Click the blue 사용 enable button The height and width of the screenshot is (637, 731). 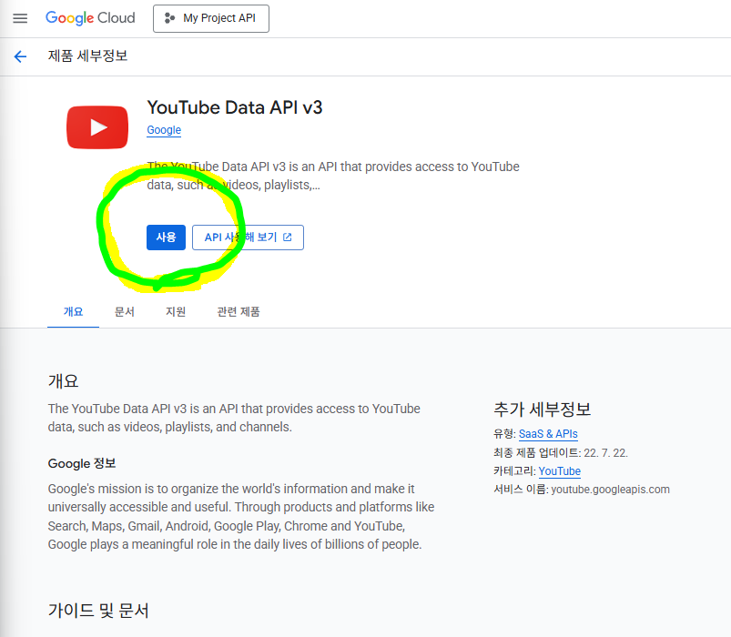tap(166, 238)
